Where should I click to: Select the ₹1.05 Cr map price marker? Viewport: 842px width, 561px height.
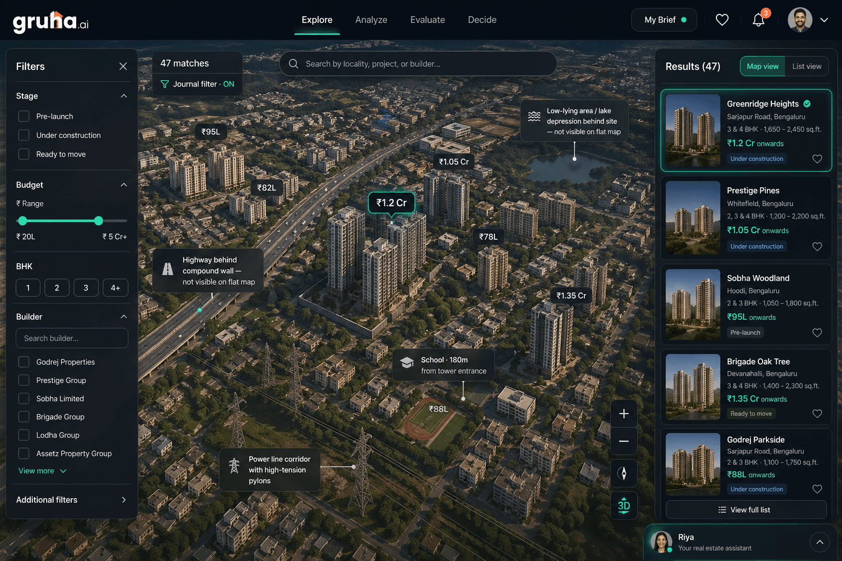click(453, 162)
